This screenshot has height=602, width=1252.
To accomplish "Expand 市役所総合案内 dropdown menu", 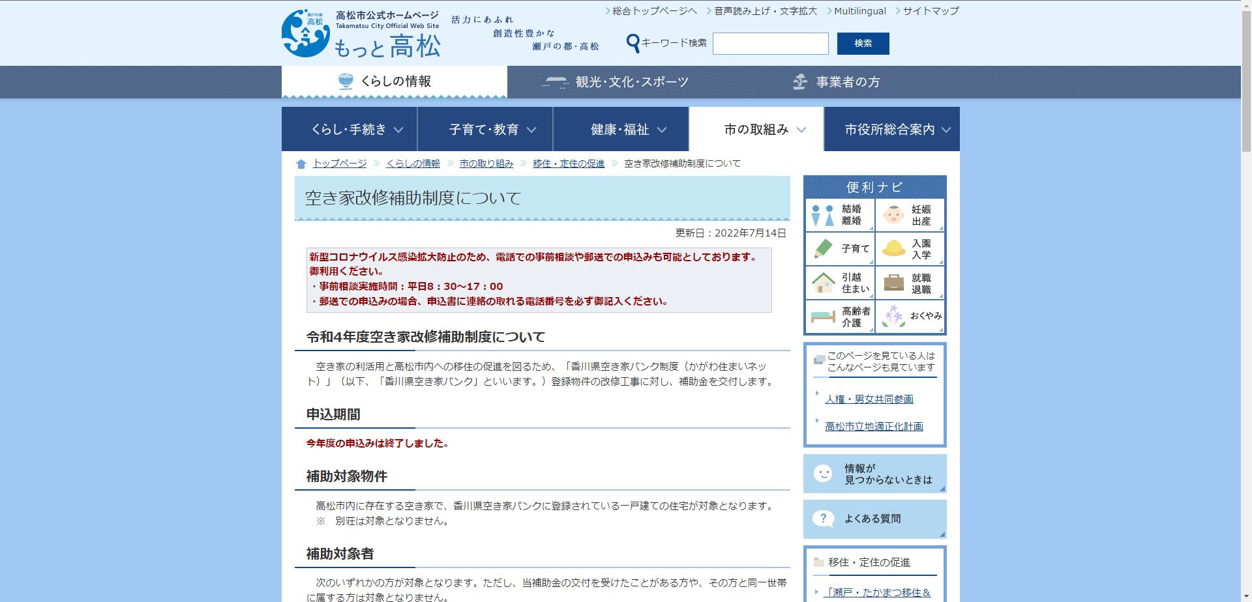I will coord(892,129).
